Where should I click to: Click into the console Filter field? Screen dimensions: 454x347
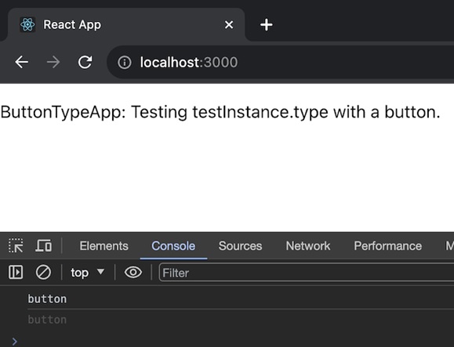tap(307, 273)
